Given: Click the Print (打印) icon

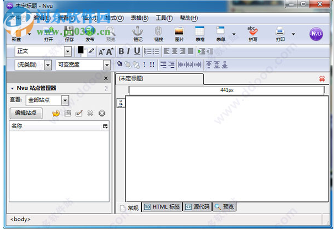Looking at the screenshot, I should pyautogui.click(x=280, y=34).
